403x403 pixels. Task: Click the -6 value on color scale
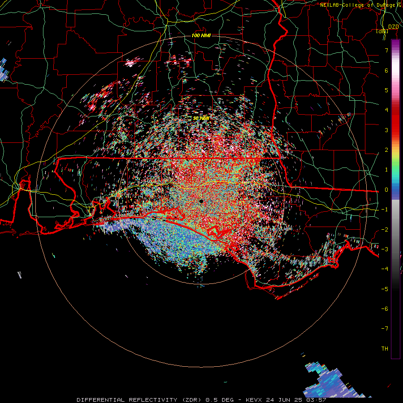385,309
